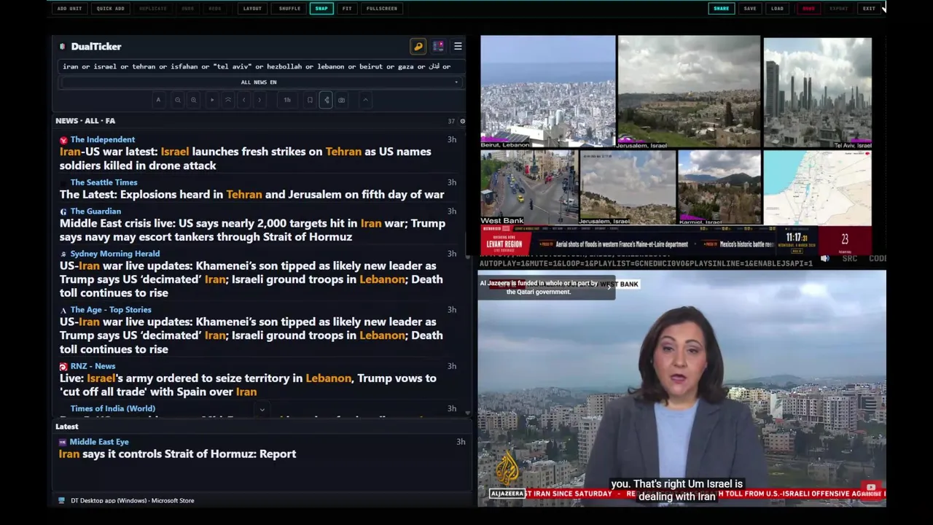
Task: Open the Guardian Middle East crisis headline
Action: coord(252,230)
